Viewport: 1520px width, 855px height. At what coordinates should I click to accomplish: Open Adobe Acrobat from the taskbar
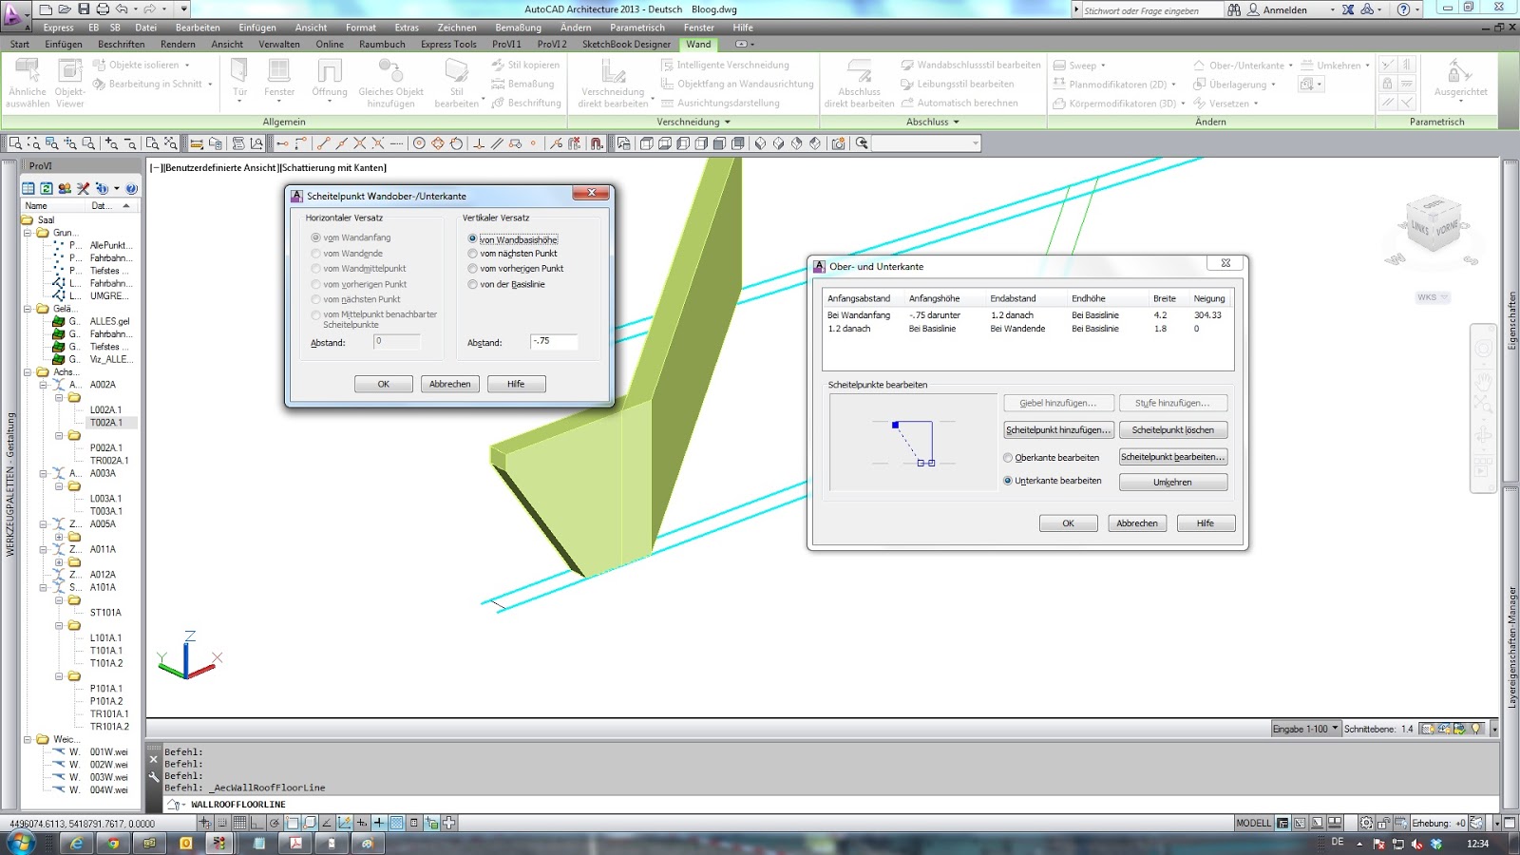pos(295,843)
